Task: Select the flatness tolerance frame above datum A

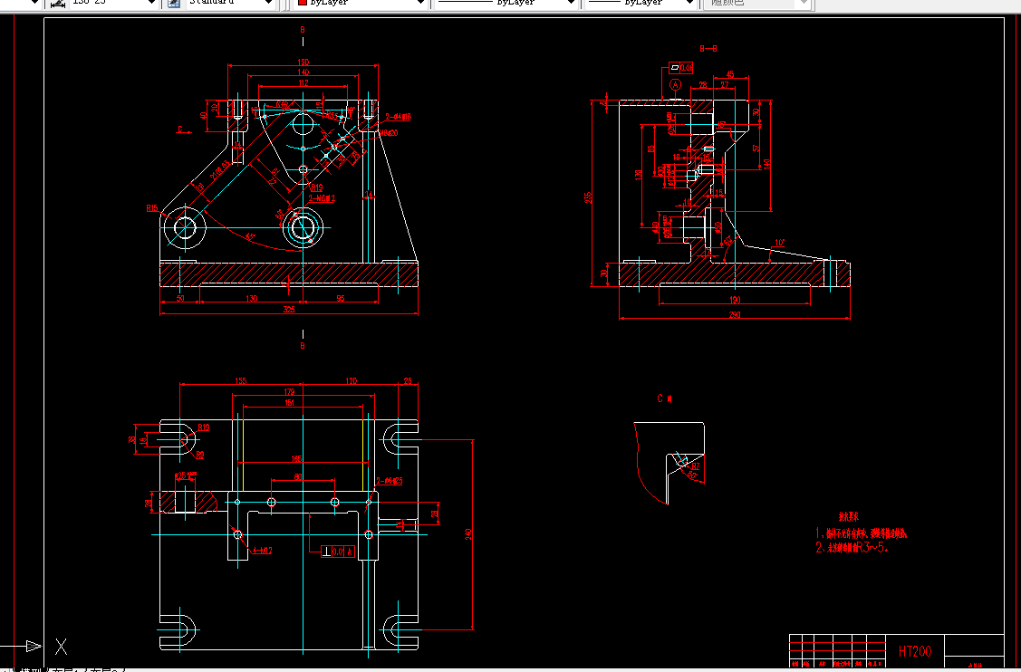Action: coord(681,68)
